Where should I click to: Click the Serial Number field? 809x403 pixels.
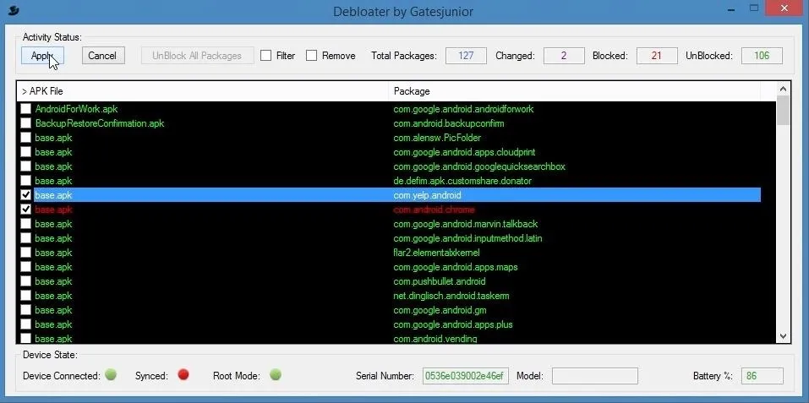[466, 376]
